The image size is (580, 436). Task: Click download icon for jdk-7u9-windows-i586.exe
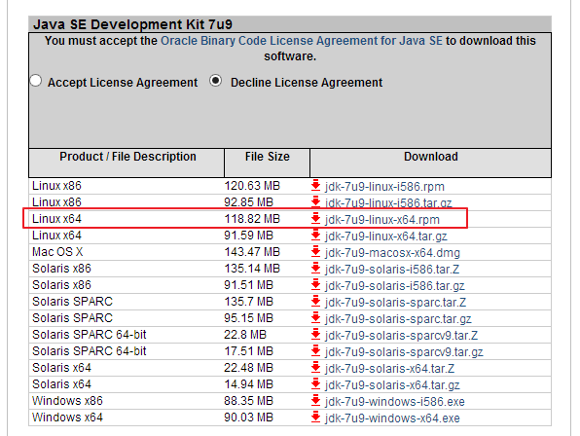315,401
